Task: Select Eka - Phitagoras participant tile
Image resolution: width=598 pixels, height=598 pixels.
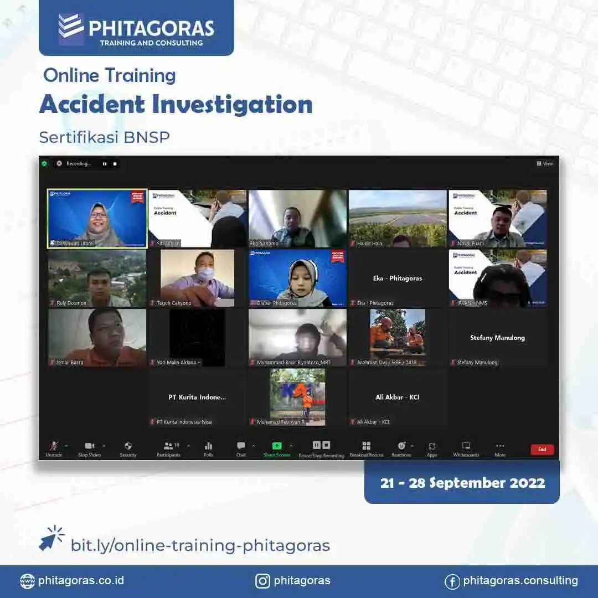Action: pos(398,278)
